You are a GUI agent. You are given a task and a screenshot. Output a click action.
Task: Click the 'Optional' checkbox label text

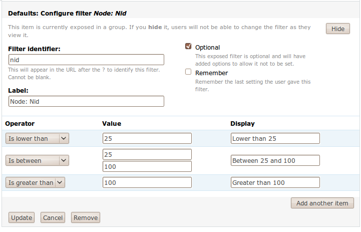pos(207,48)
